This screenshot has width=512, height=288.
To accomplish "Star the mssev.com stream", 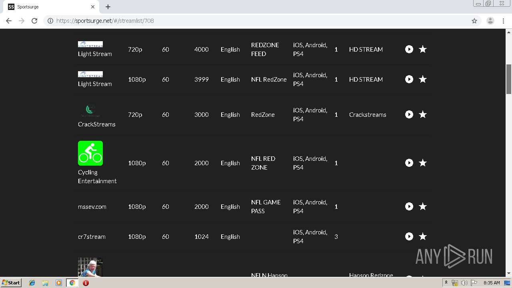I will (x=423, y=206).
